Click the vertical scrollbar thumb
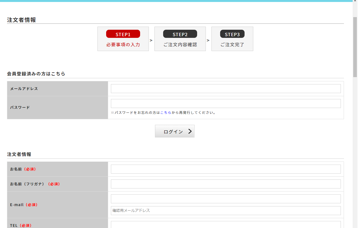358x228 pixels. (355, 28)
